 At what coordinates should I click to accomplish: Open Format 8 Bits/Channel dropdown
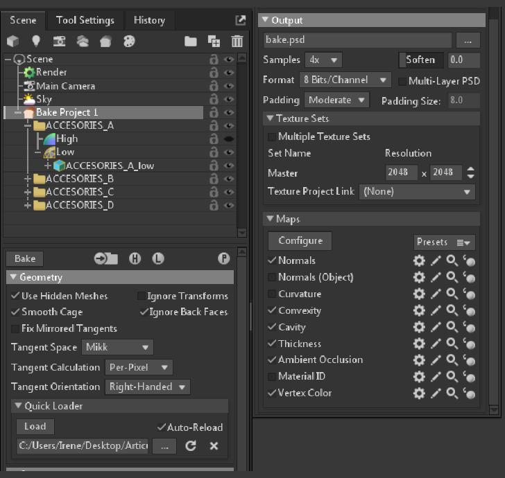point(345,80)
